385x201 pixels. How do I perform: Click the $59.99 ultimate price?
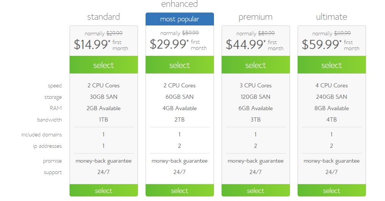319,45
